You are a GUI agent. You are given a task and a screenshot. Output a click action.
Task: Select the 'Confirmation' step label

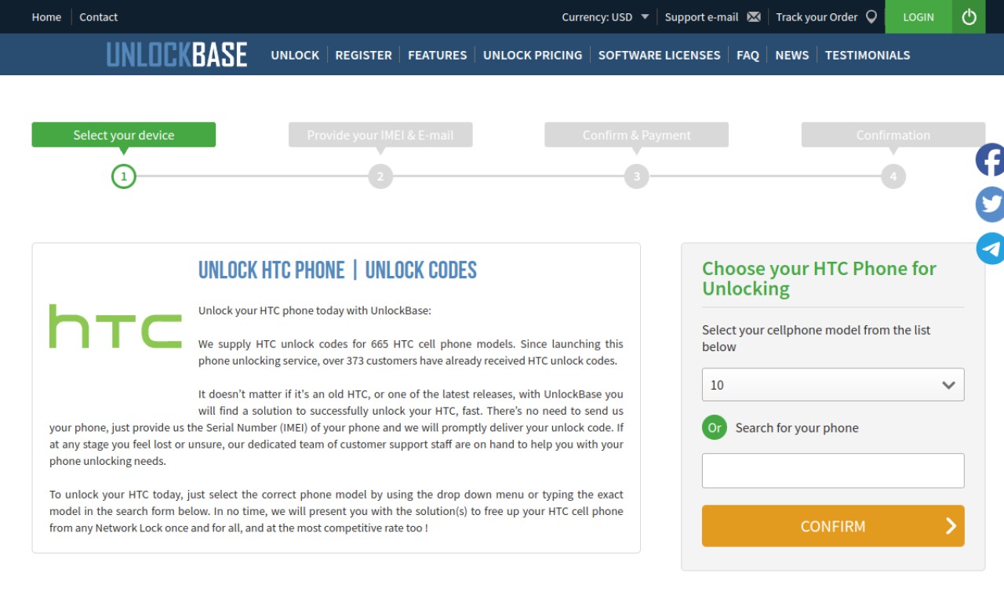[x=893, y=135]
